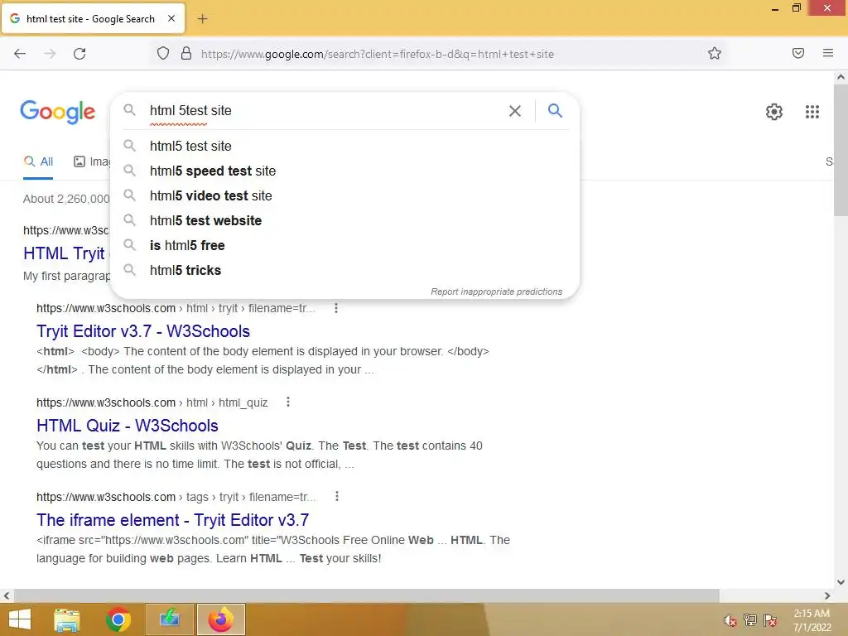Open Google quick settings gear
Screen dimensions: 848x636
(774, 112)
